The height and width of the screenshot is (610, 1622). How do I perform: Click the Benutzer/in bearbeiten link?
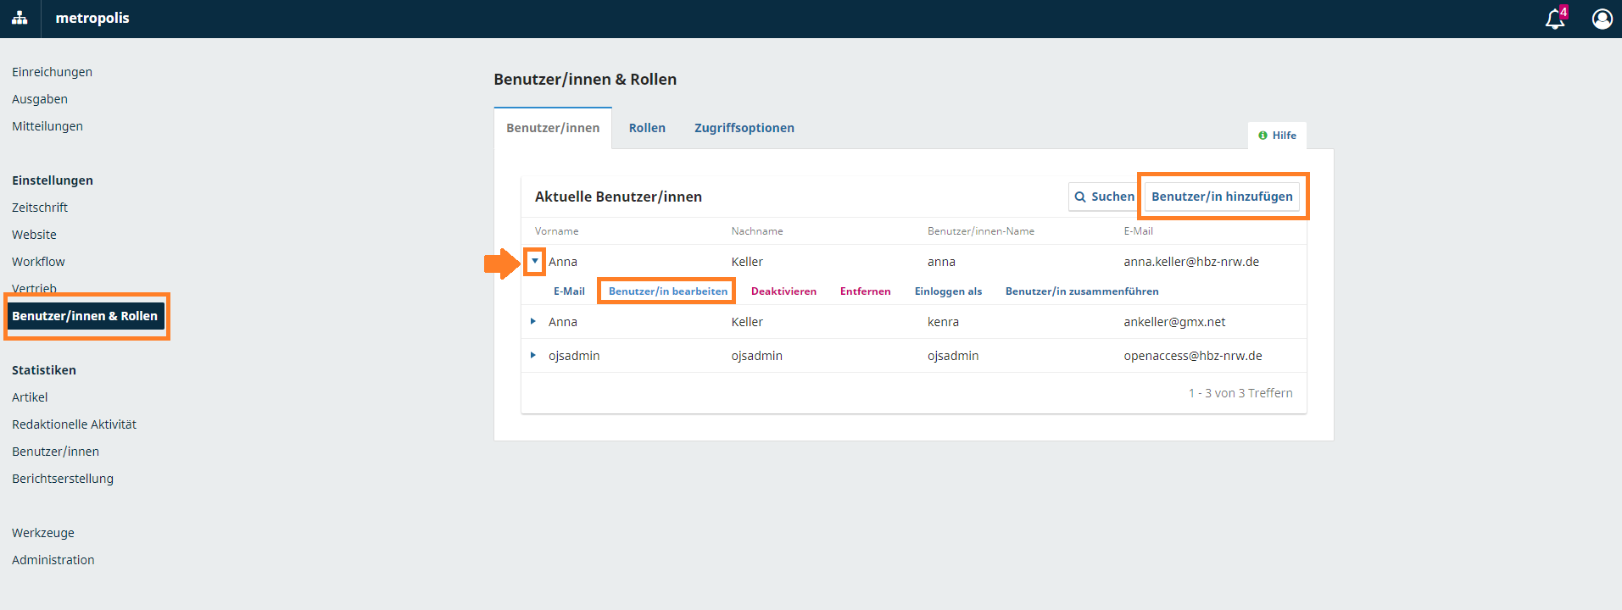[x=667, y=291]
